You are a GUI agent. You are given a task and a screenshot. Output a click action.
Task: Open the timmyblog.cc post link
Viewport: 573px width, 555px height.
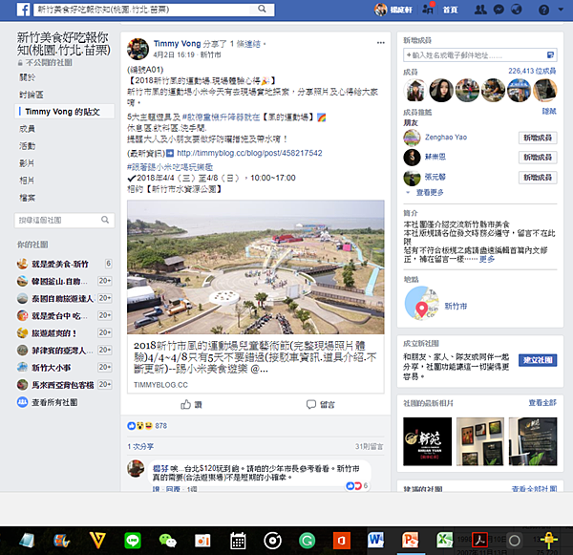click(x=249, y=153)
